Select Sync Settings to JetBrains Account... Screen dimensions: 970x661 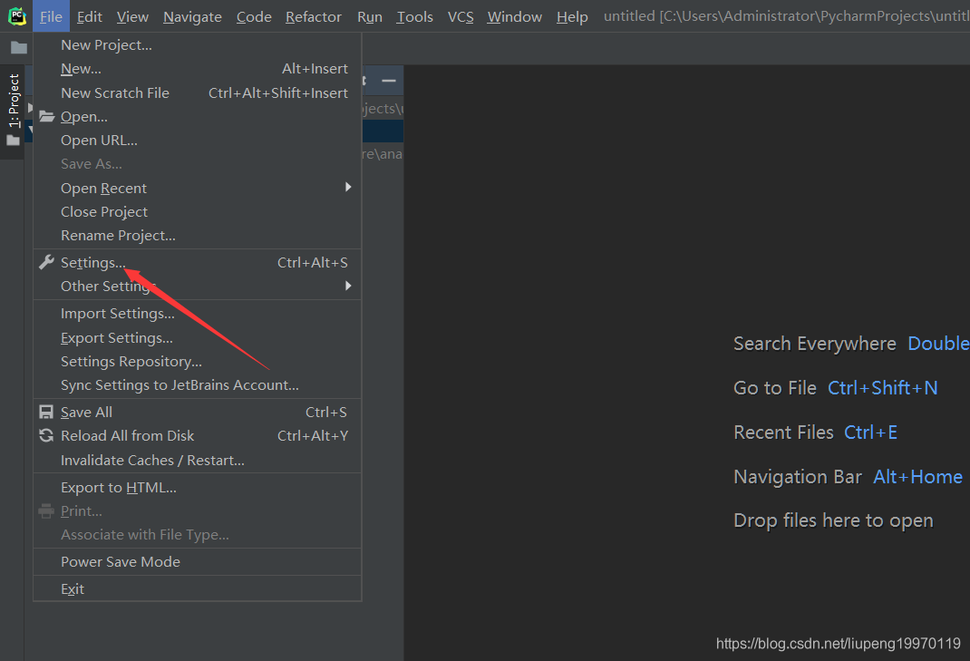(x=198, y=385)
